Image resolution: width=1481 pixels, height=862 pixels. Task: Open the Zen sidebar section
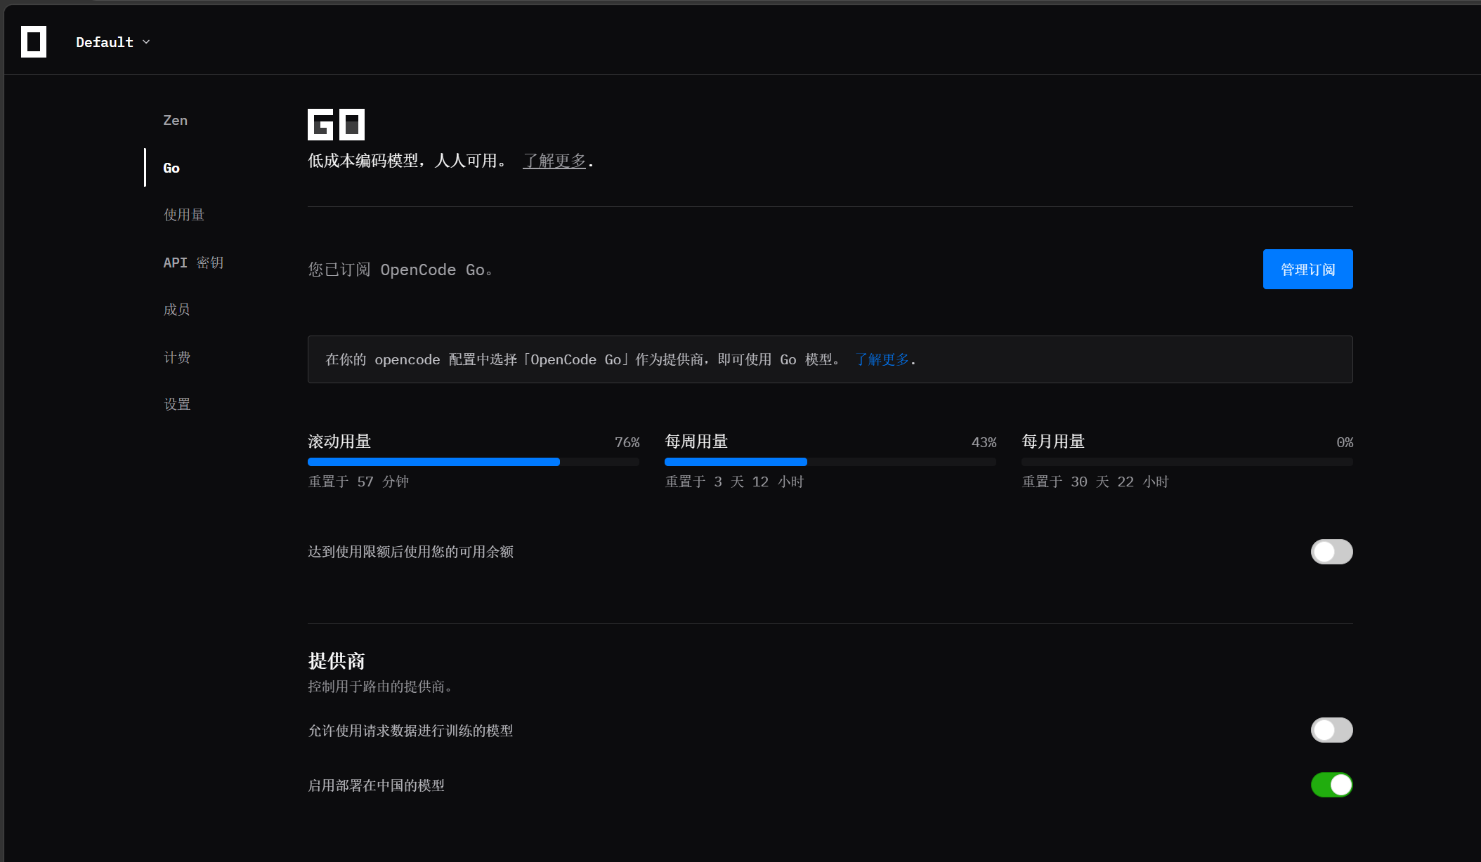coord(175,120)
